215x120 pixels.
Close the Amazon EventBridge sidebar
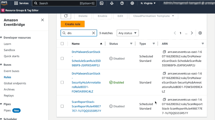click(42, 20)
